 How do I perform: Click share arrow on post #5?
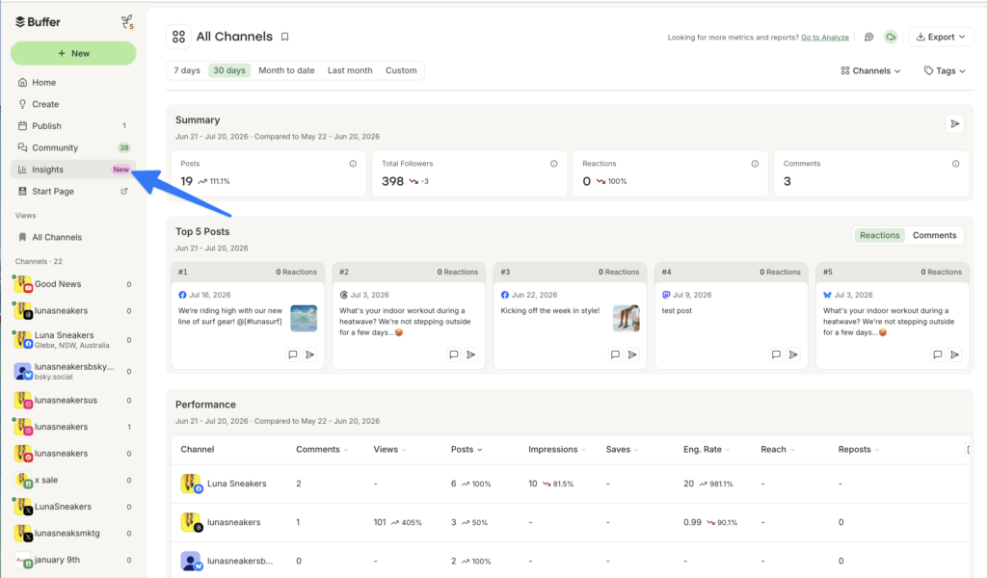point(955,355)
